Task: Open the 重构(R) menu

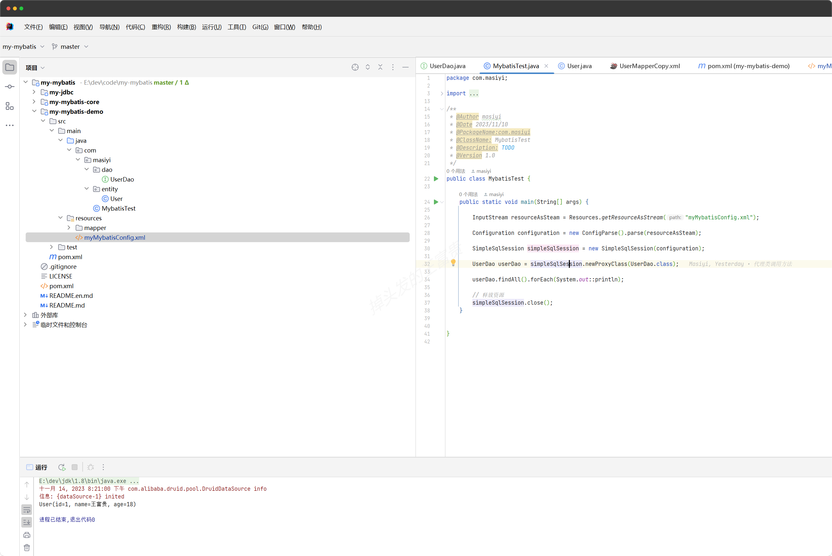Action: pos(161,27)
